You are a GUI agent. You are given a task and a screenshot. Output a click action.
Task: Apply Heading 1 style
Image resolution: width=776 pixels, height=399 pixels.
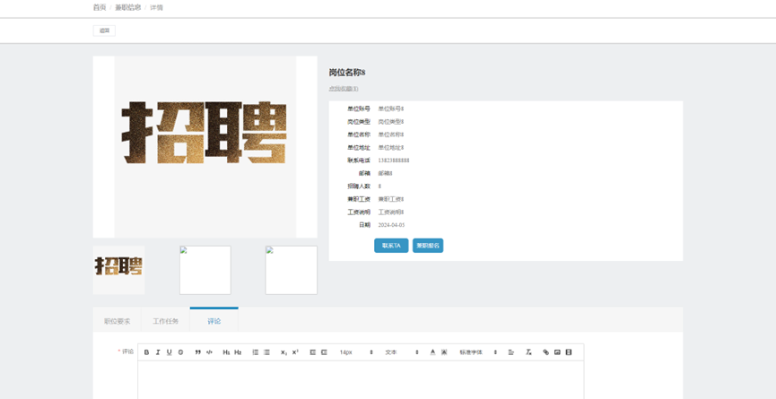pos(226,352)
